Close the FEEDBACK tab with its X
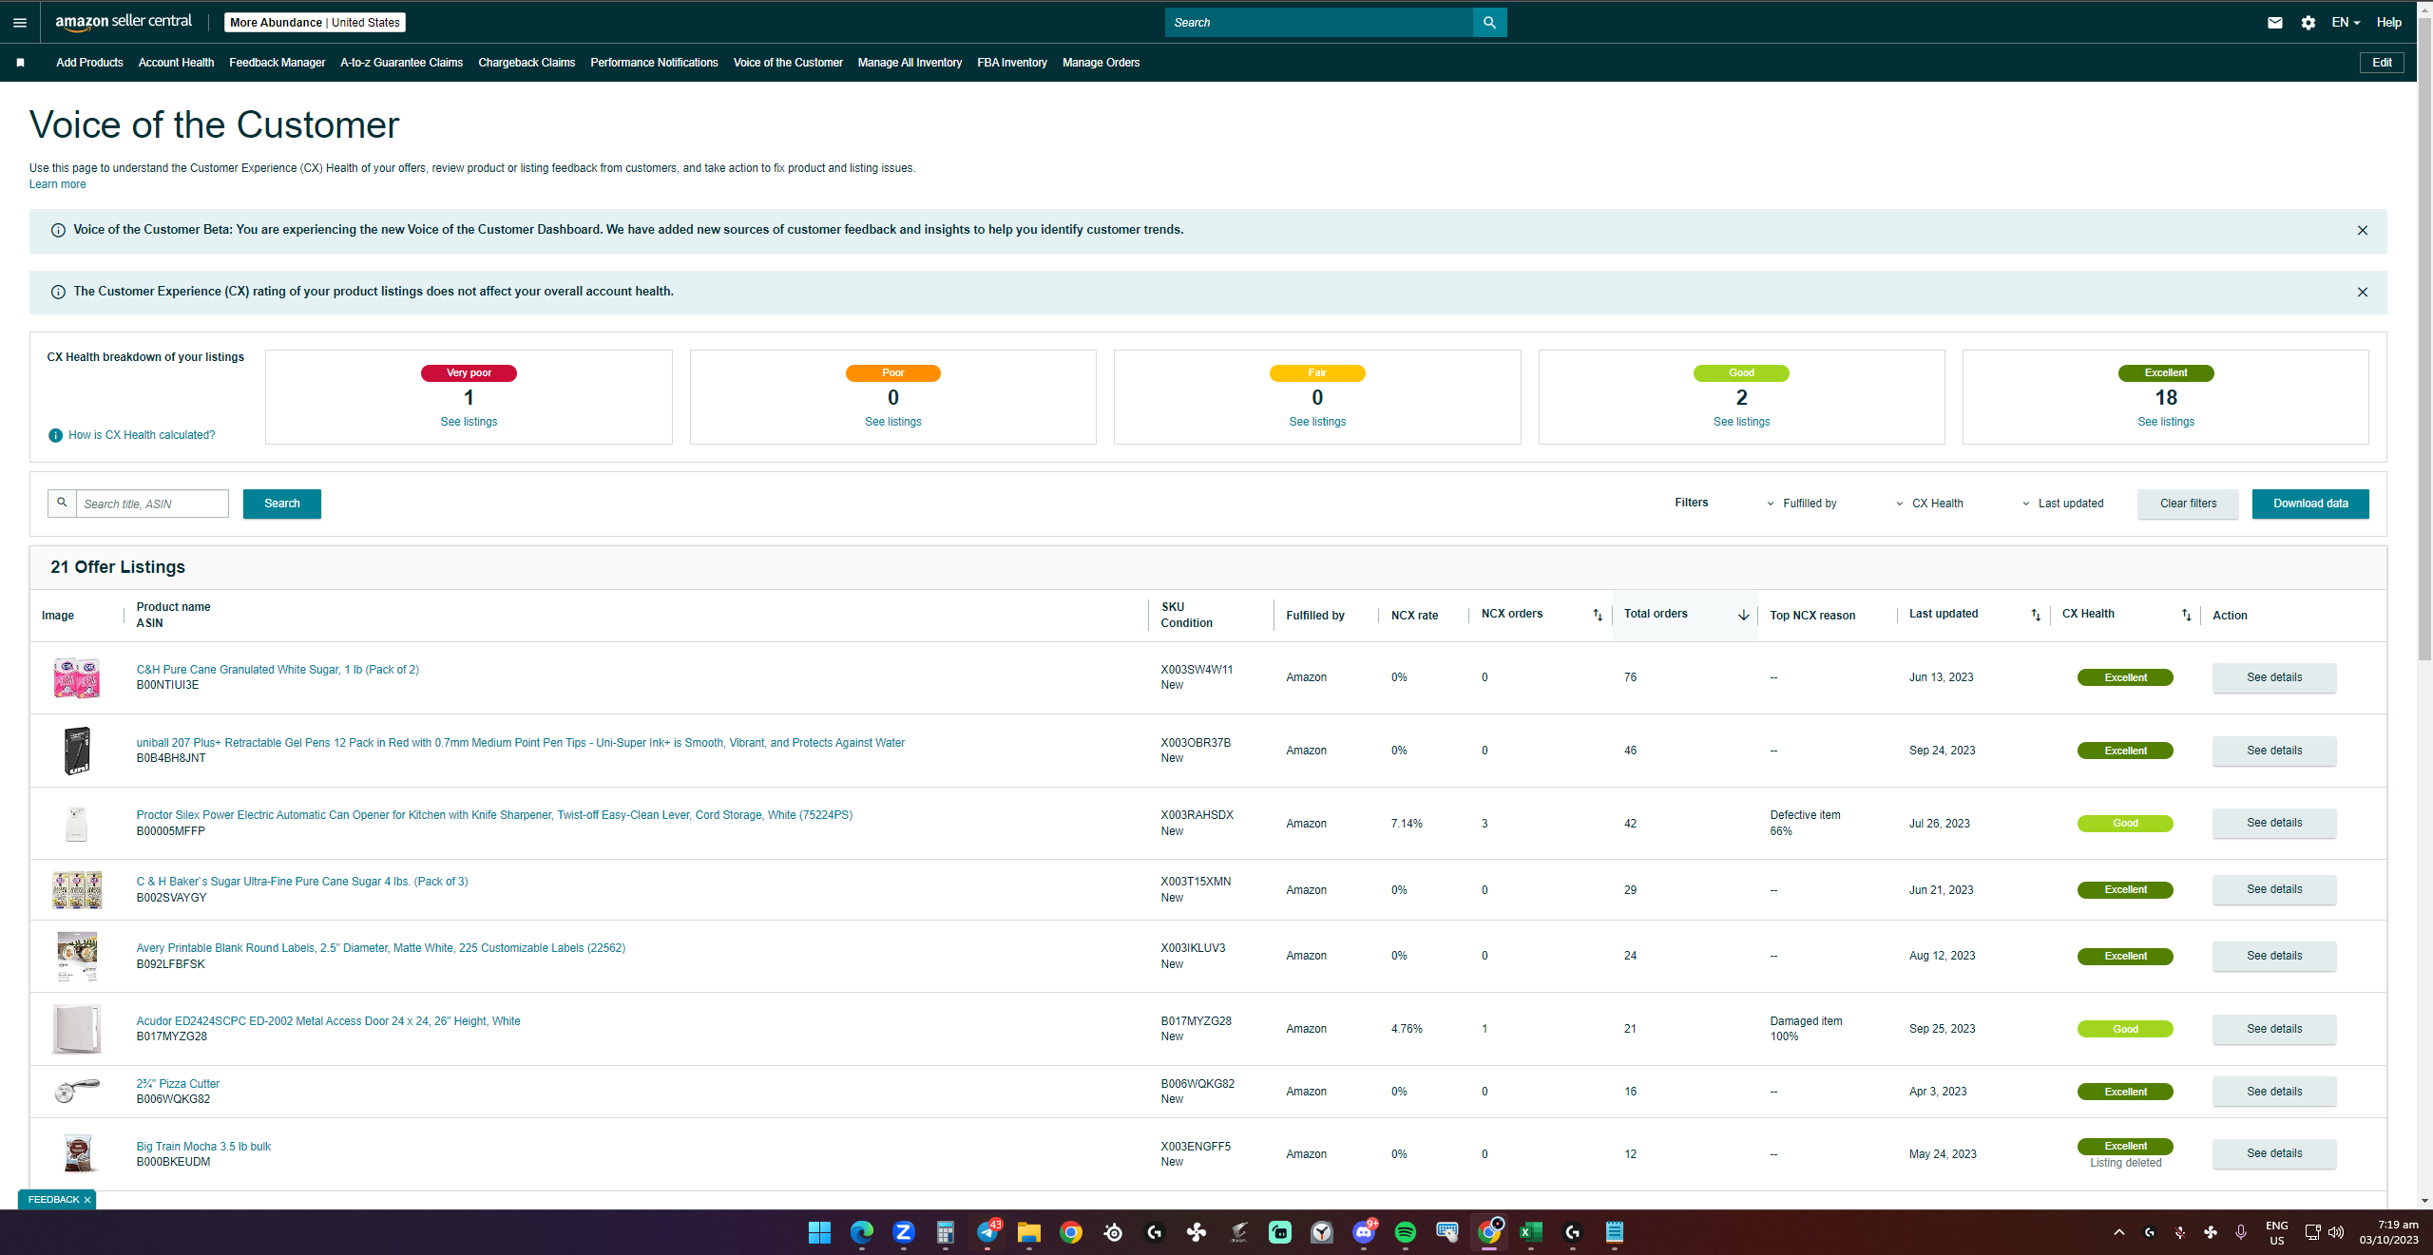The image size is (2433, 1255). (x=87, y=1200)
